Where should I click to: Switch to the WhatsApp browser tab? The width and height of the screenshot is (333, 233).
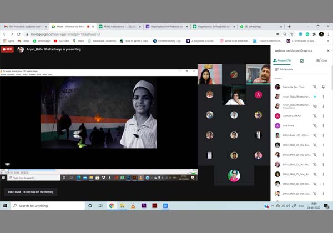click(x=261, y=27)
